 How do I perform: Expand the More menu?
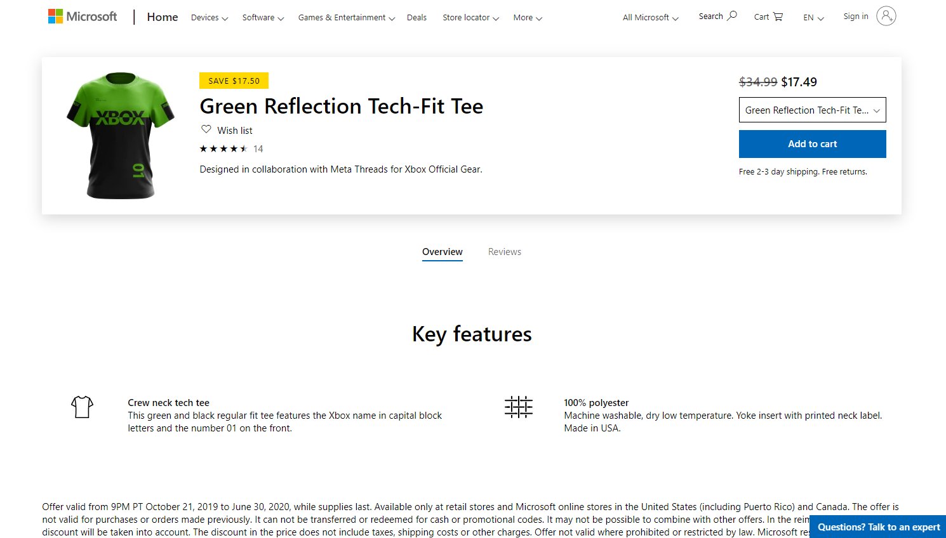pyautogui.click(x=528, y=18)
